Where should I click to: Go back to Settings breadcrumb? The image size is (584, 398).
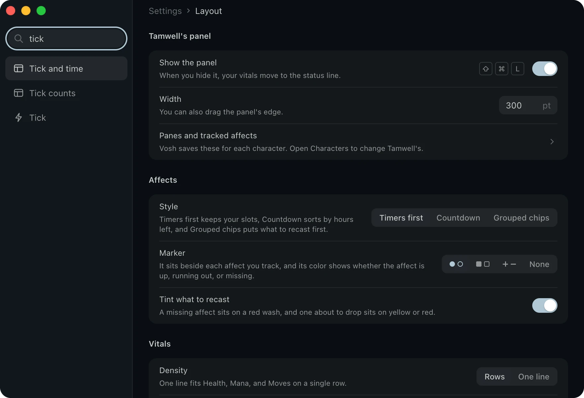point(165,11)
